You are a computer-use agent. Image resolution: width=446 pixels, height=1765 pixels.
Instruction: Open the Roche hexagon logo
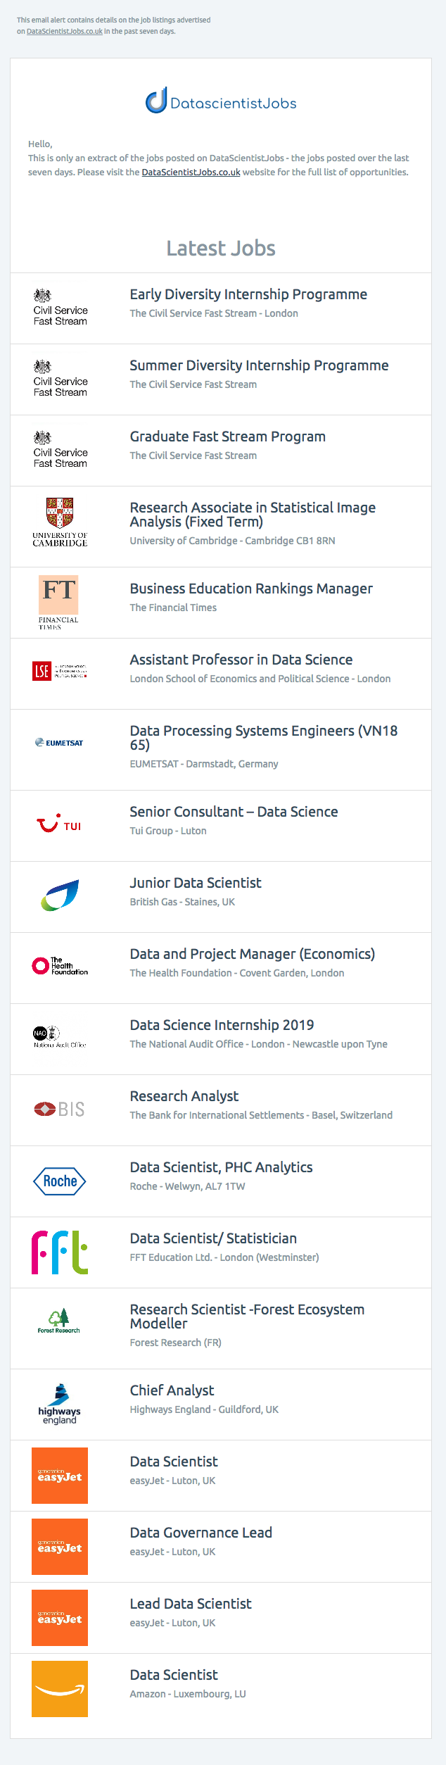(60, 1181)
